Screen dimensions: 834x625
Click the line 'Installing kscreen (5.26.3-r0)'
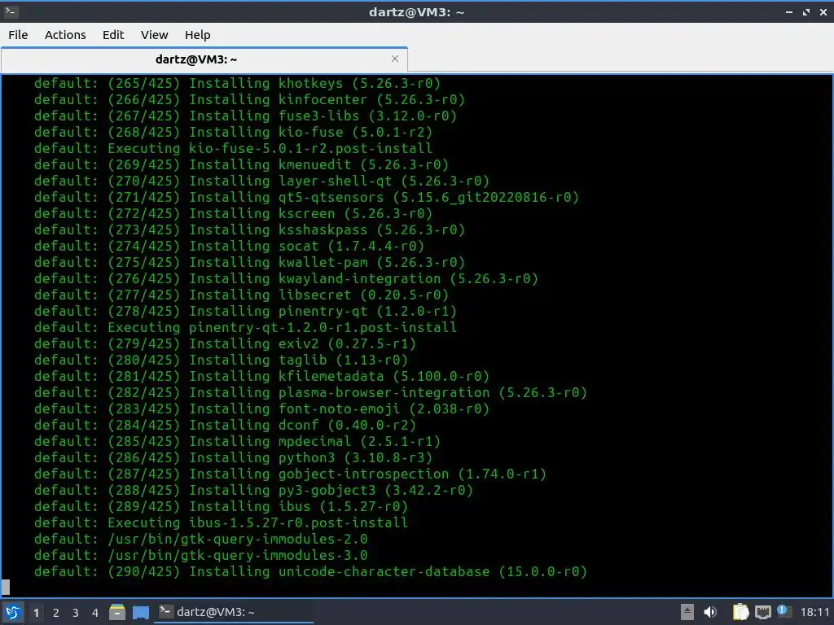click(x=233, y=214)
